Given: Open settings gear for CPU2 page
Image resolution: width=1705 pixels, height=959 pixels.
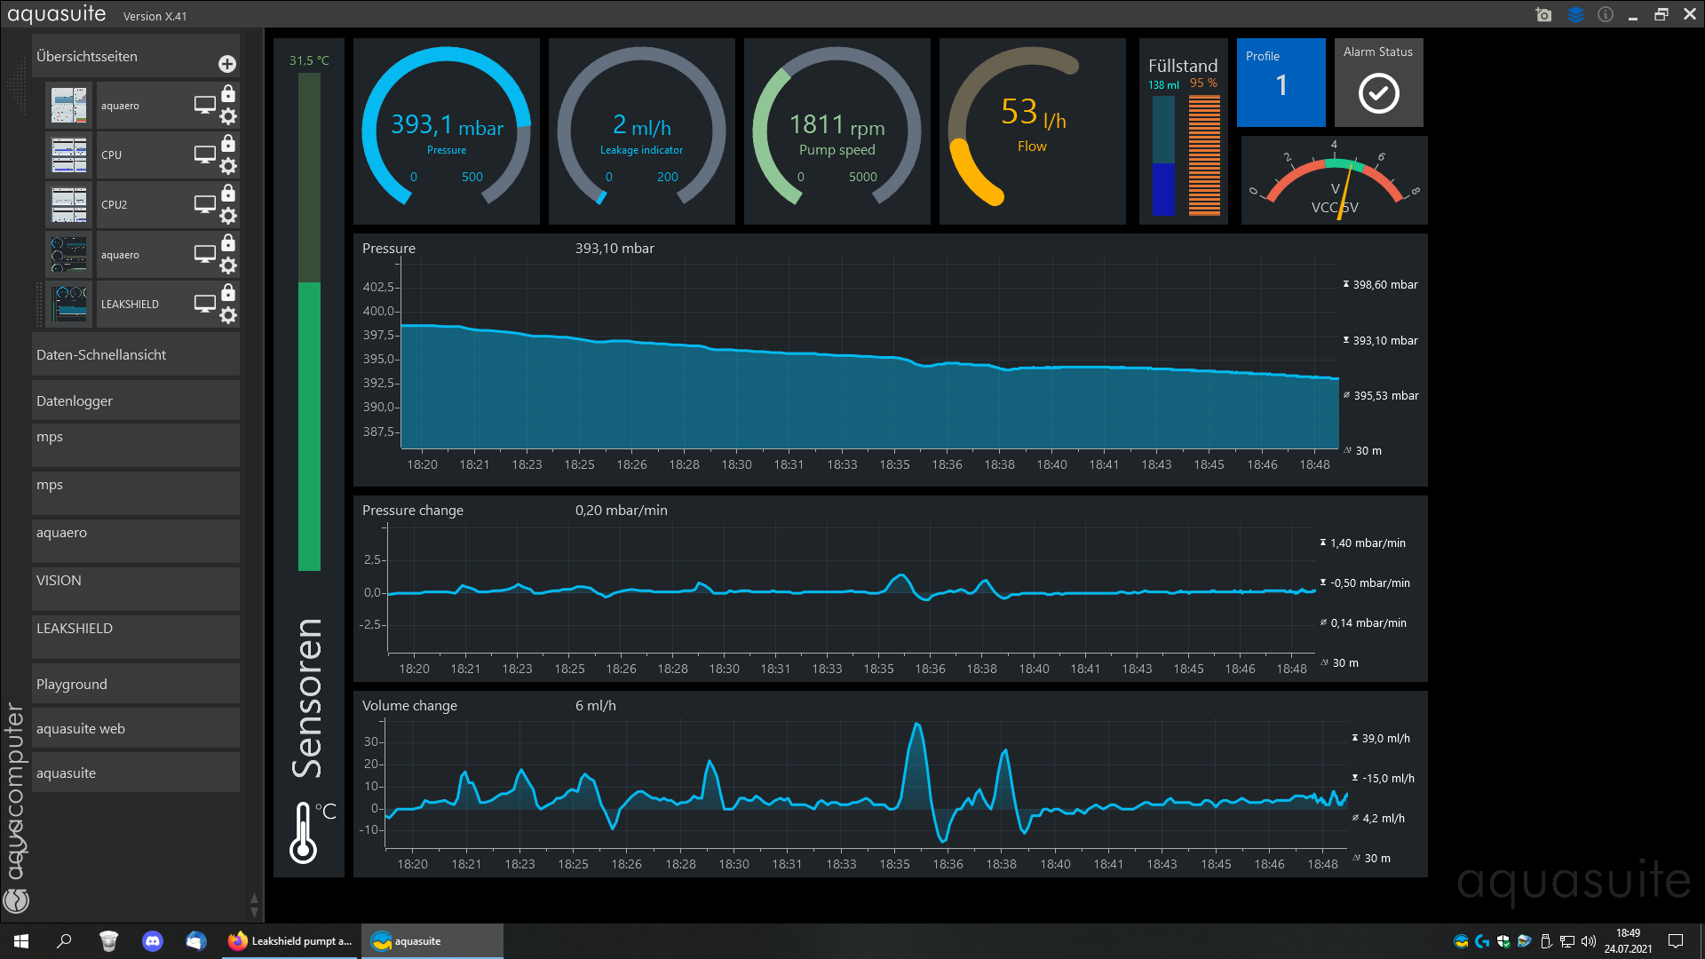Looking at the screenshot, I should pyautogui.click(x=228, y=216).
